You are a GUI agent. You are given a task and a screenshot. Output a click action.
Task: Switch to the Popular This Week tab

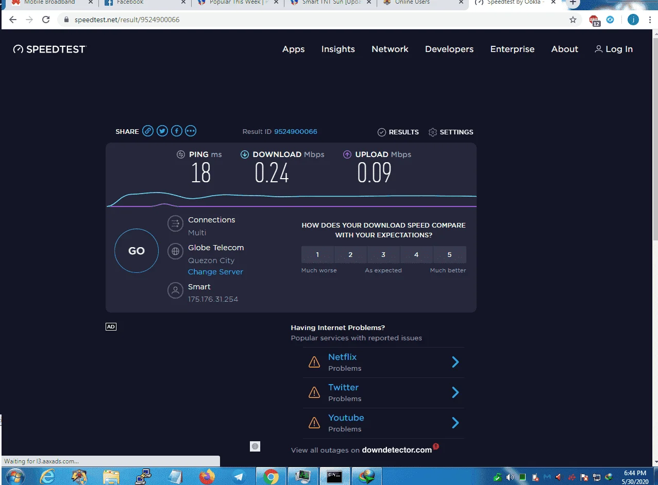(238, 3)
